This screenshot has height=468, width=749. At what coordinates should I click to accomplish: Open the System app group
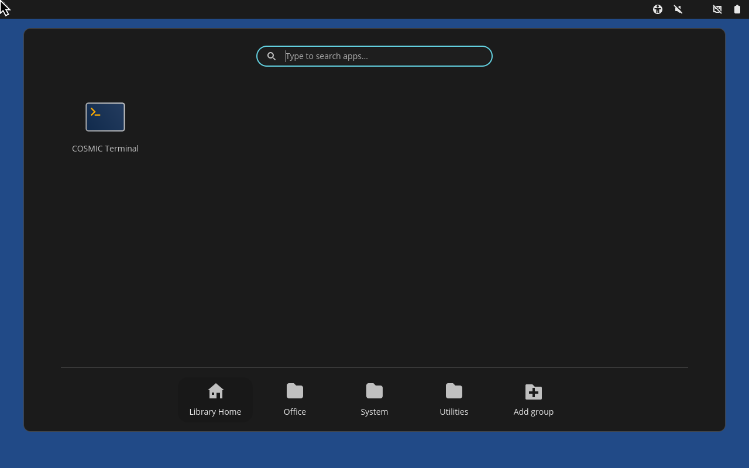tap(374, 400)
